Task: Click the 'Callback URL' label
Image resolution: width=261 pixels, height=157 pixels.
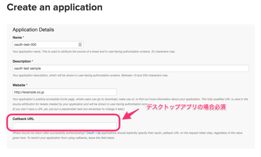Action: [x=23, y=119]
